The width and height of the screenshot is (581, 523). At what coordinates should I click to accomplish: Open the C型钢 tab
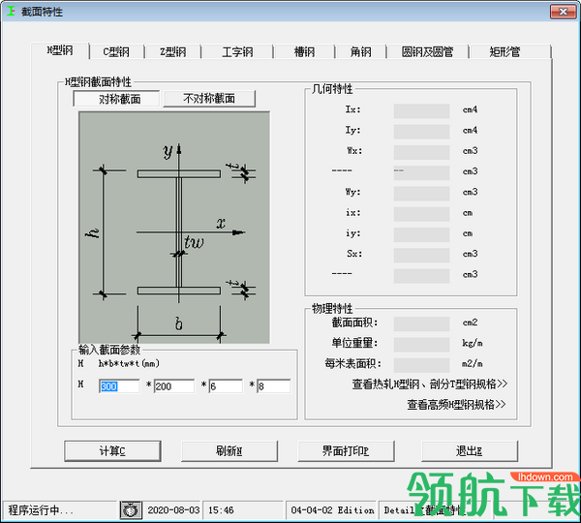[x=116, y=52]
